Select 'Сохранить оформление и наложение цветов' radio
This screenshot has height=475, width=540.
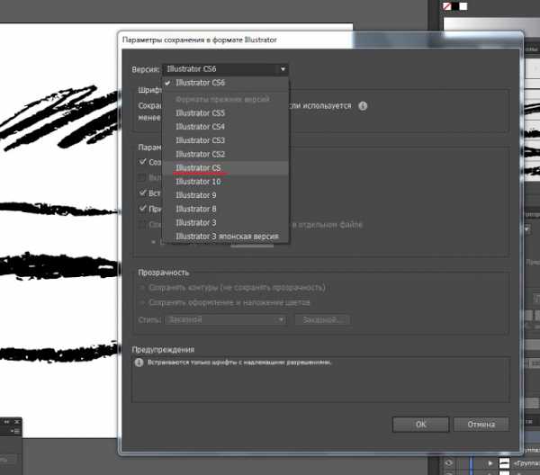(x=142, y=302)
